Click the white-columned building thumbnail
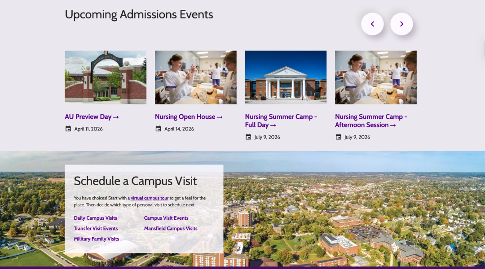 pyautogui.click(x=286, y=77)
